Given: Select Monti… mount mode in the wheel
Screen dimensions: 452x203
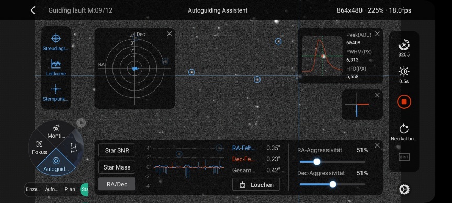Looking at the screenshot, I should point(56,131).
